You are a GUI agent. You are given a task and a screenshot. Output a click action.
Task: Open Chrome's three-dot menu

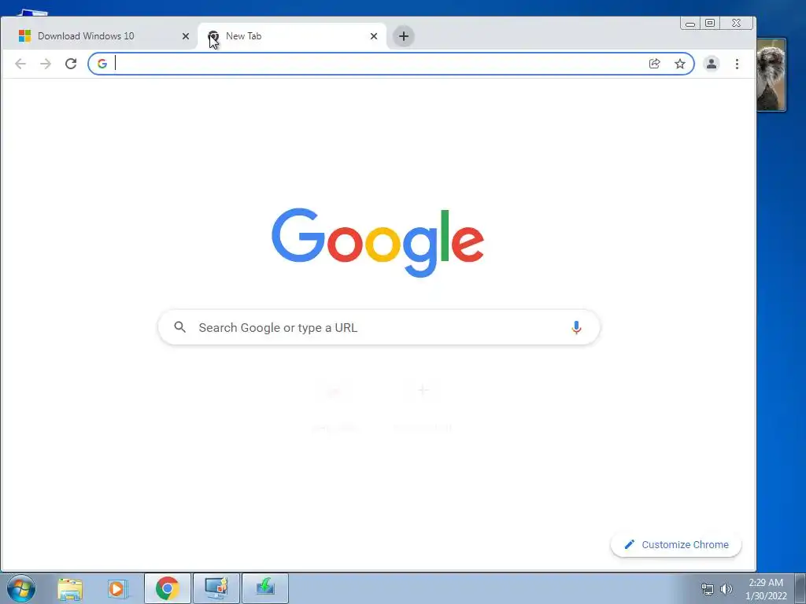[x=737, y=64]
